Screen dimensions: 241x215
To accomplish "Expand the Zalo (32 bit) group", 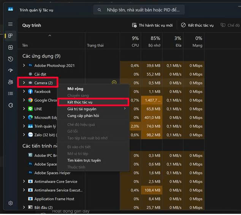I will [x=24, y=135].
